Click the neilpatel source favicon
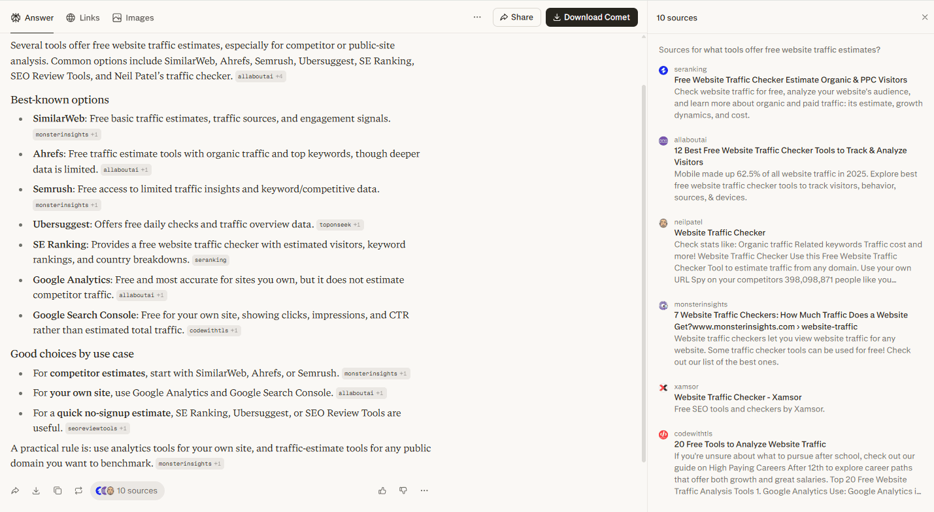Image resolution: width=934 pixels, height=512 pixels. click(663, 223)
